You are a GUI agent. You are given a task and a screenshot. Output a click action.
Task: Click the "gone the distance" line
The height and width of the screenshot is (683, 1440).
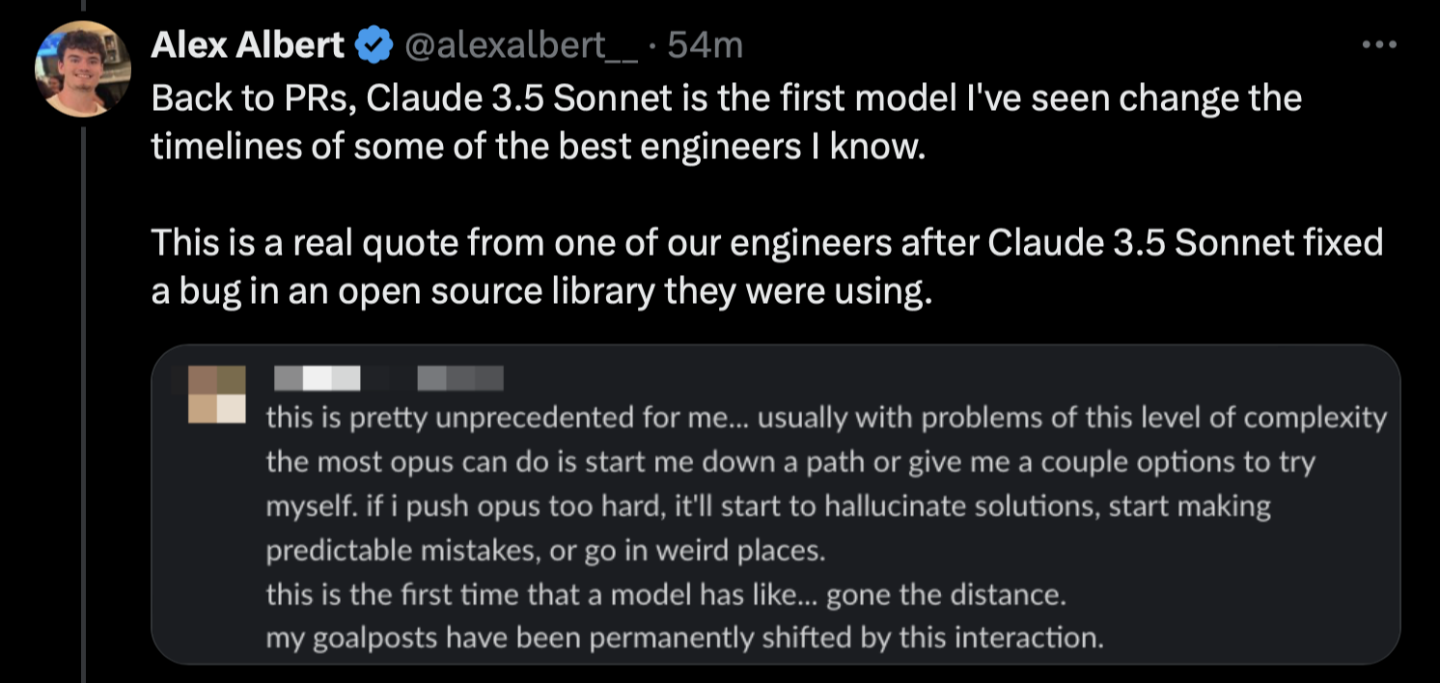point(666,595)
